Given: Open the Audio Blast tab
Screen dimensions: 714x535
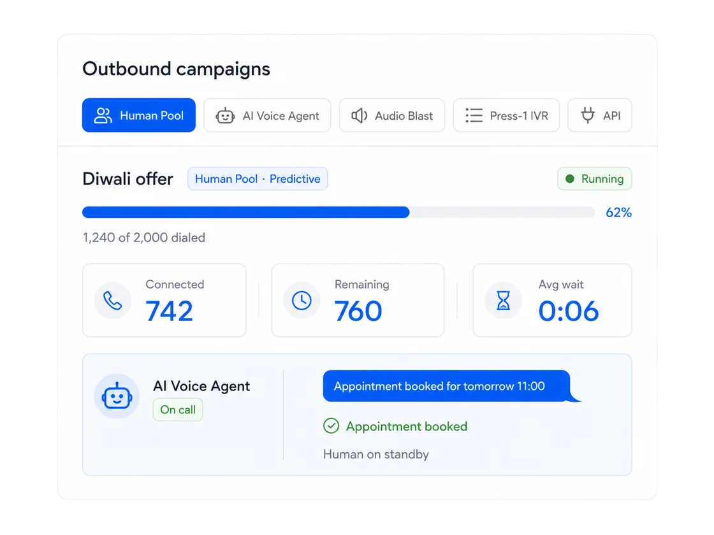Looking at the screenshot, I should click(x=391, y=115).
